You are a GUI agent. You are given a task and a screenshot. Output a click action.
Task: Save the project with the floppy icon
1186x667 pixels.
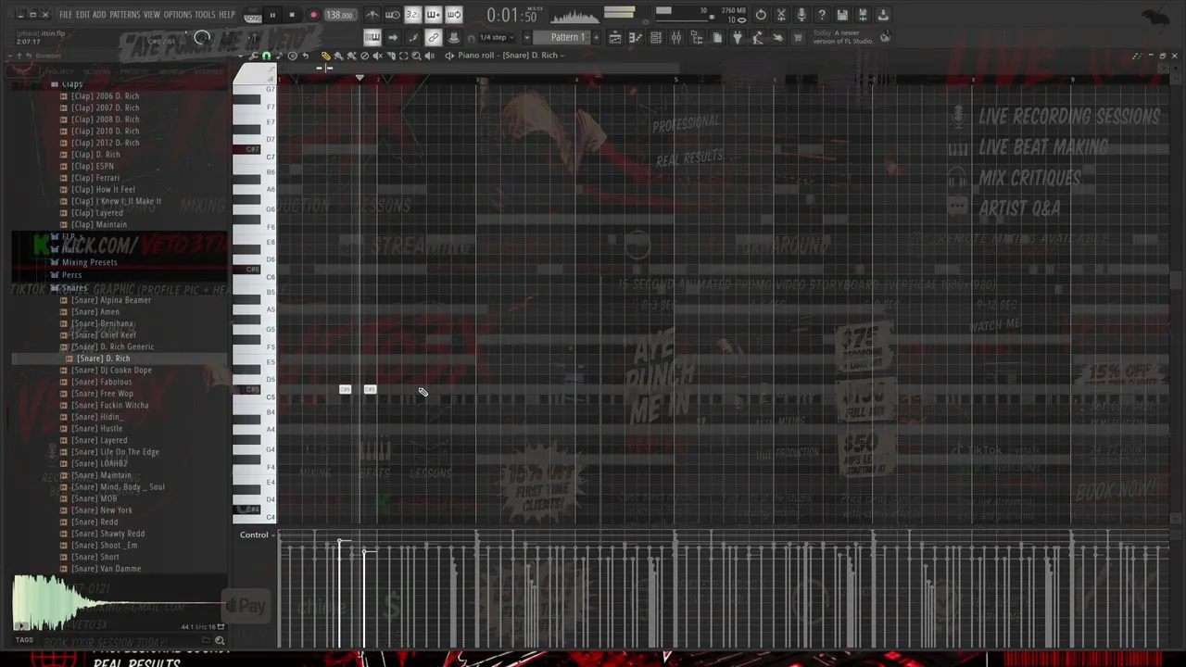click(x=842, y=15)
